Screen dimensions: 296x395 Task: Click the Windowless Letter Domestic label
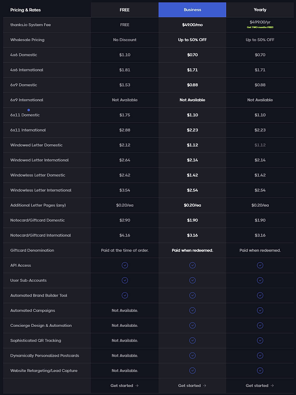pyautogui.click(x=38, y=175)
